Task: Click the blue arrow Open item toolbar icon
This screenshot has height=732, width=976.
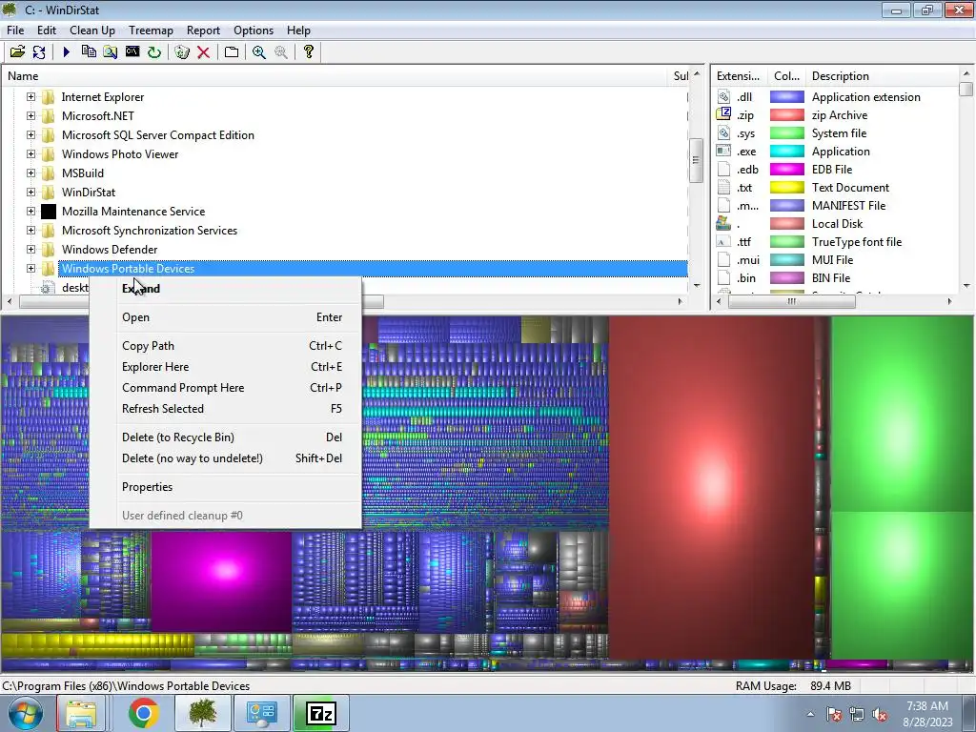Action: point(67,52)
